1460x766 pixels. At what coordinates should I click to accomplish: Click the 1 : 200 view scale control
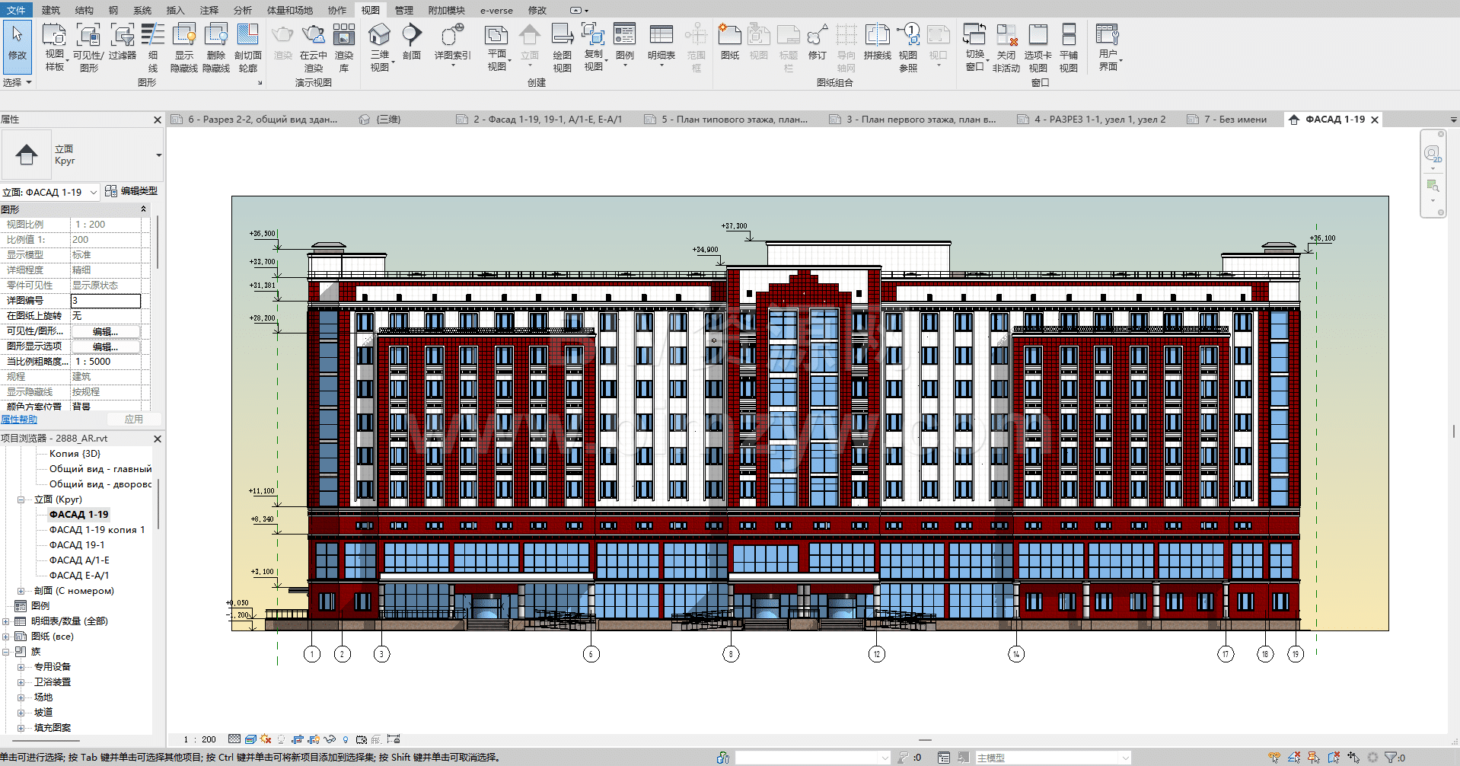coord(200,739)
